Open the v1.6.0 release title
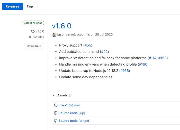This screenshot has height=130, width=180. 62,26
